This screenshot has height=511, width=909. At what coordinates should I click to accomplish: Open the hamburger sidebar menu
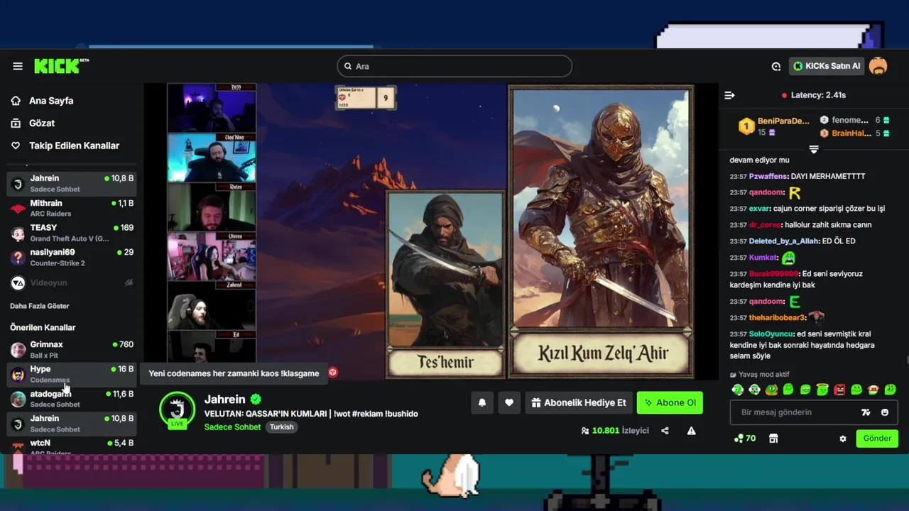click(18, 66)
